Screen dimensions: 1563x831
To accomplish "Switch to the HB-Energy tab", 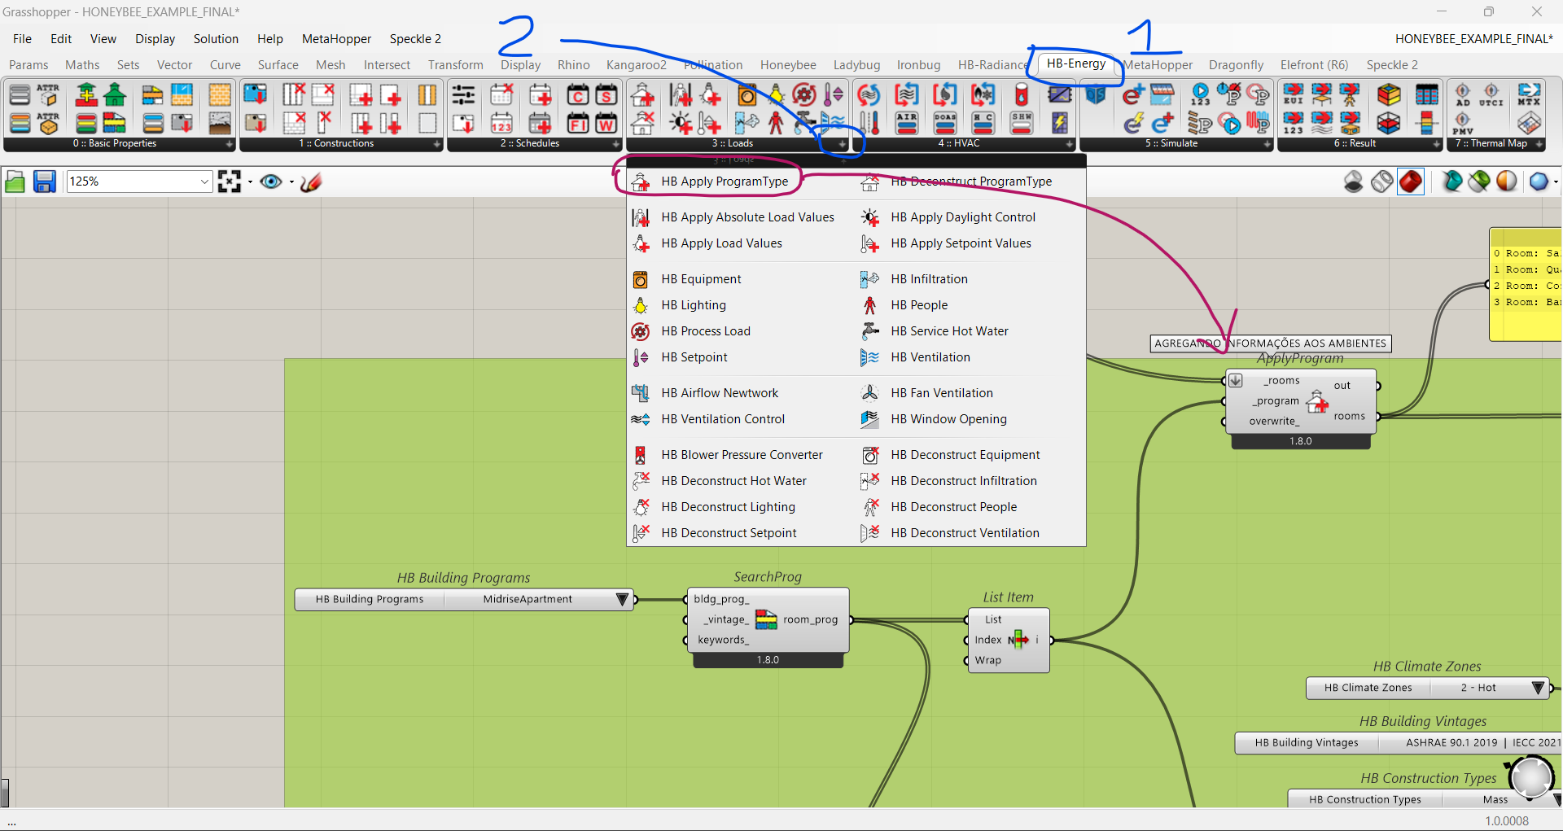I will coord(1075,63).
